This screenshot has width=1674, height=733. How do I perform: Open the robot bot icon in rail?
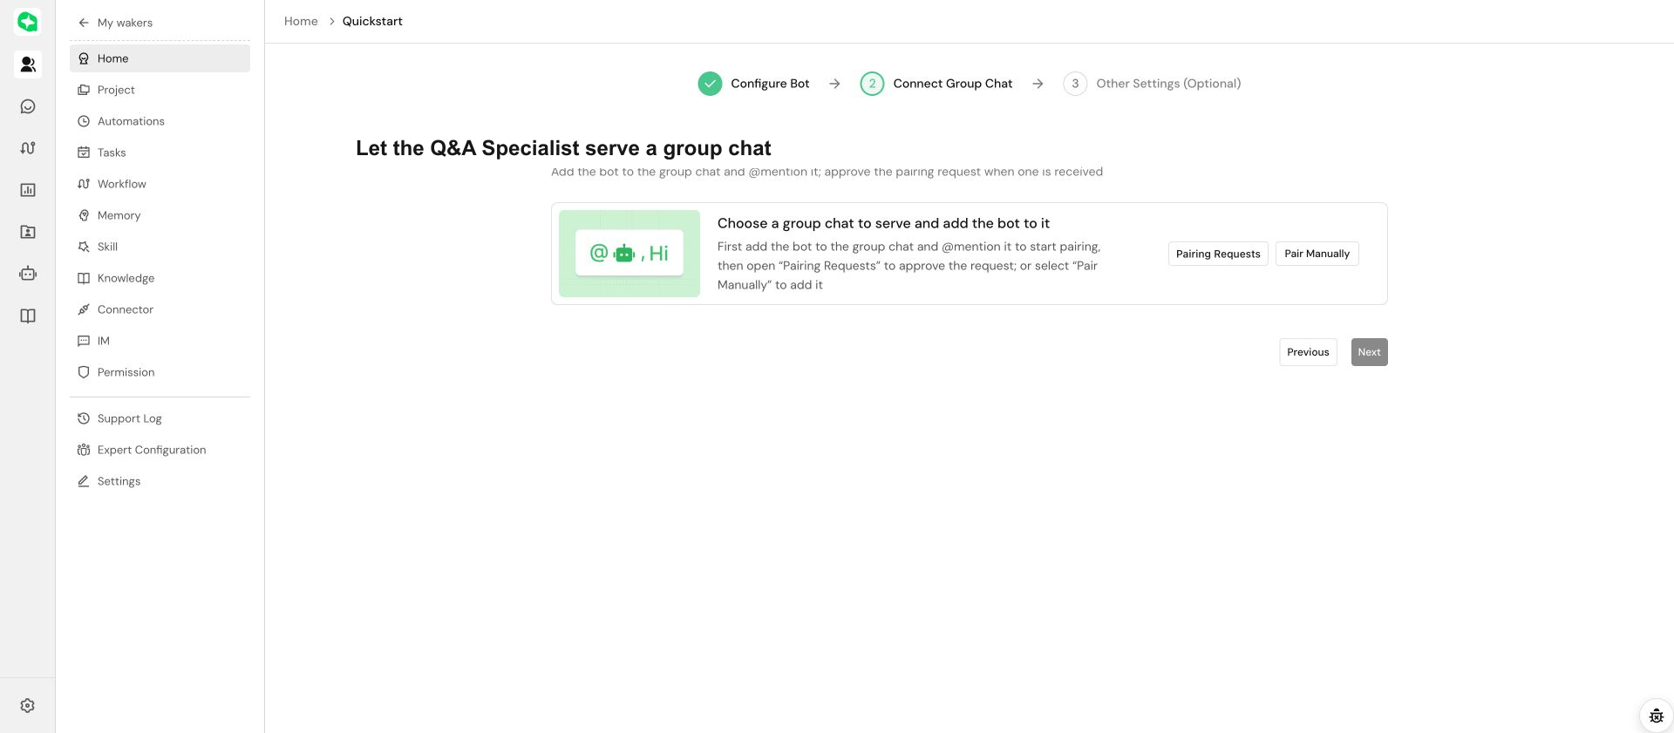[28, 274]
